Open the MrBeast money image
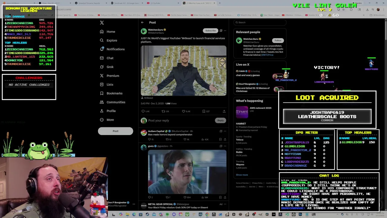Viewport: 387px width, 218px height. (184, 71)
